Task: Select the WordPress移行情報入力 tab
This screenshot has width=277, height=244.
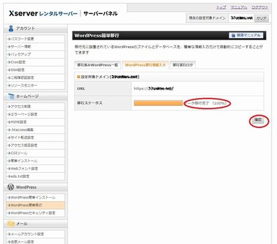Action: coord(146,65)
